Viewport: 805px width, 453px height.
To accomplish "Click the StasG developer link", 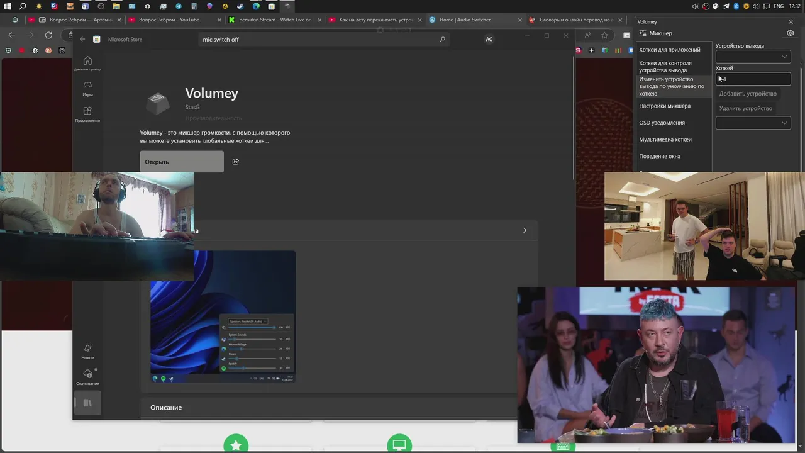I will coord(192,107).
